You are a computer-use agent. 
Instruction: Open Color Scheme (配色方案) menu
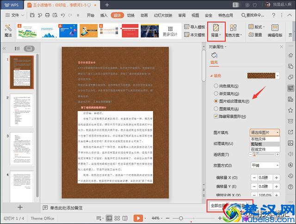pos(234,31)
